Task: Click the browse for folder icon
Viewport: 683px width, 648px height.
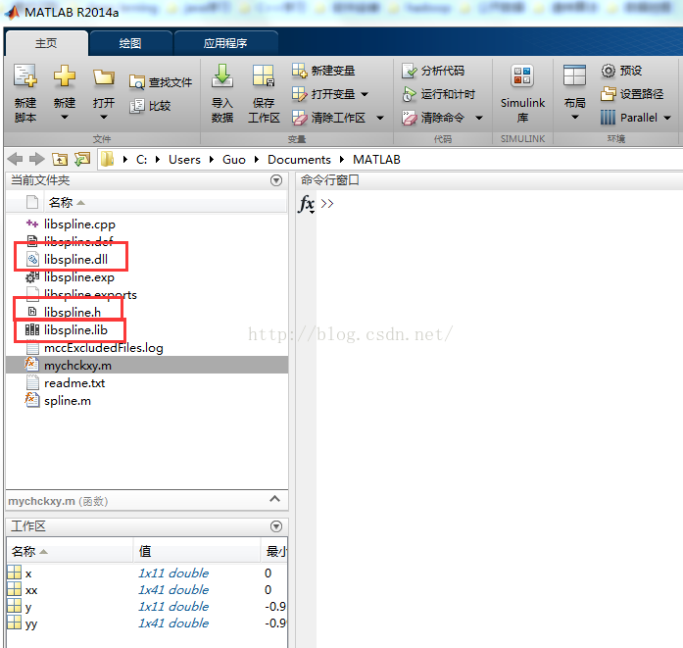Action: coord(82,159)
